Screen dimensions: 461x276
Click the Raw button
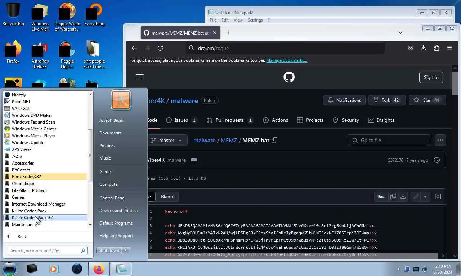click(381, 197)
